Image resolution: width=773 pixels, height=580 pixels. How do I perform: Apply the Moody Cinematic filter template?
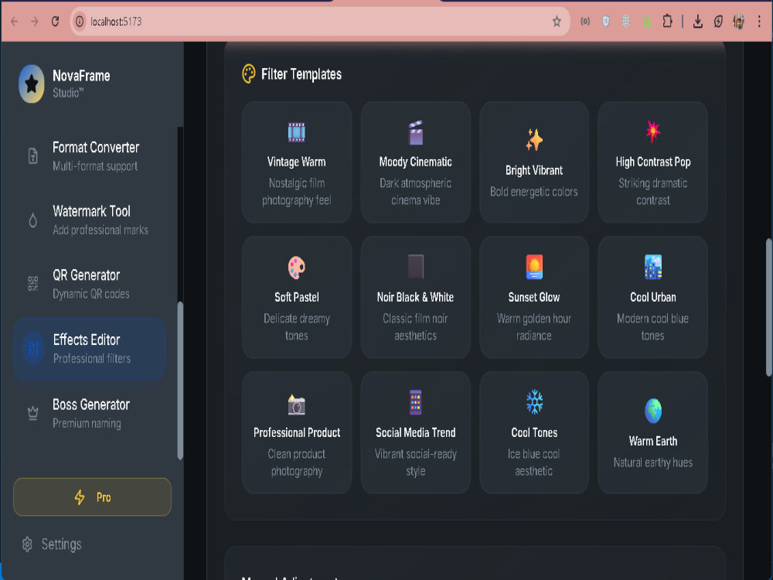[416, 162]
